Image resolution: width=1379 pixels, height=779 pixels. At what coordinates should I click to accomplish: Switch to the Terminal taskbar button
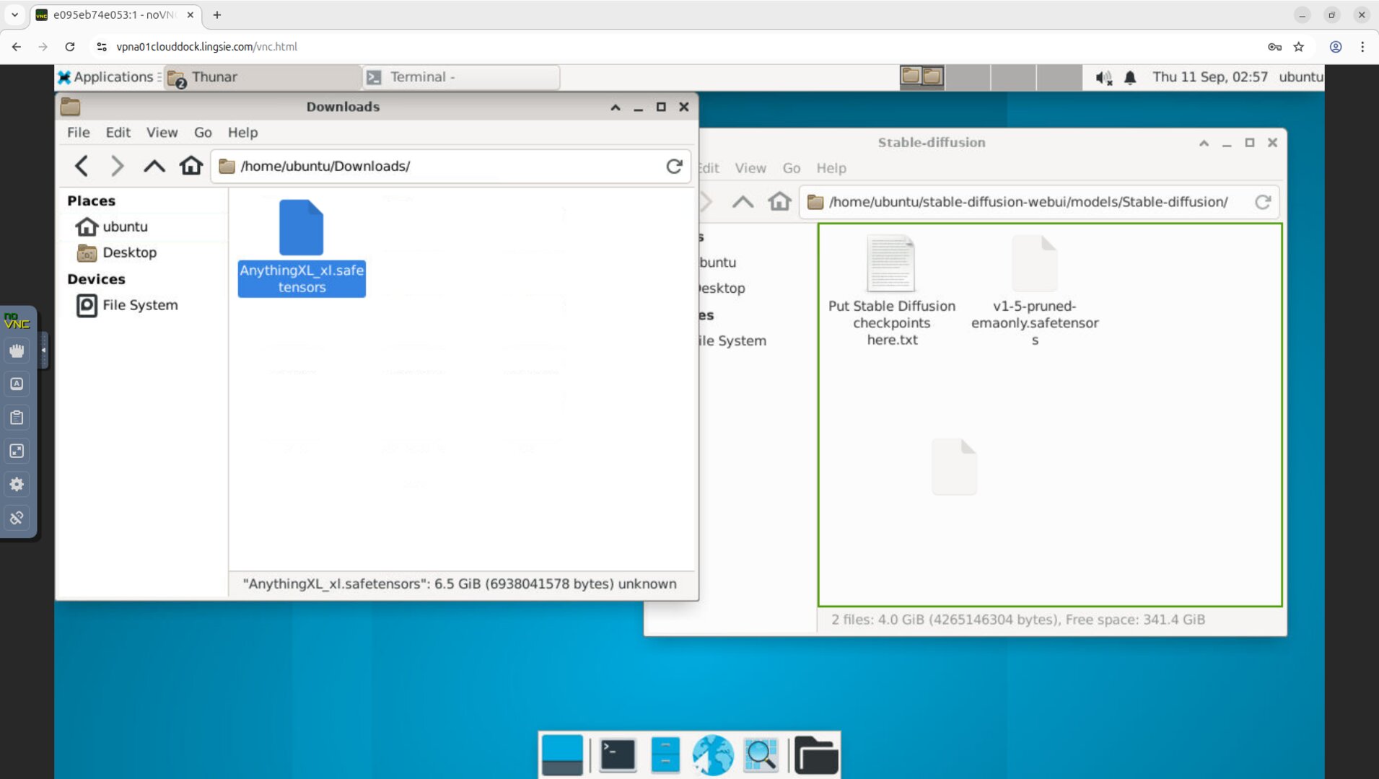pos(462,77)
